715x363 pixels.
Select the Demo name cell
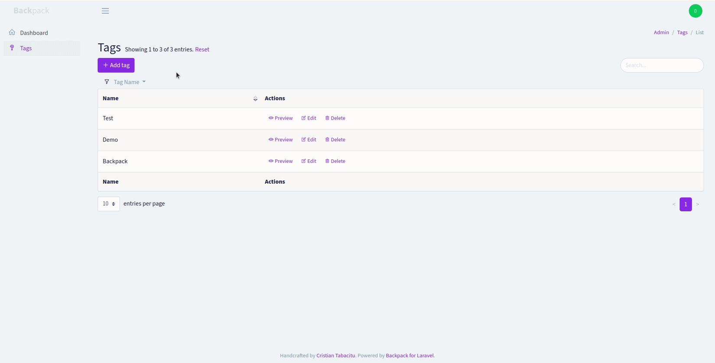(x=179, y=140)
